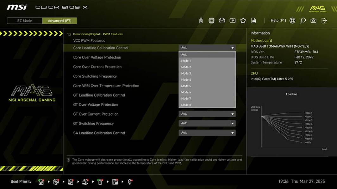Screen dimensions: 337x189
Task: Select the USB optical drive boot priority icon
Action: (x=85, y=182)
